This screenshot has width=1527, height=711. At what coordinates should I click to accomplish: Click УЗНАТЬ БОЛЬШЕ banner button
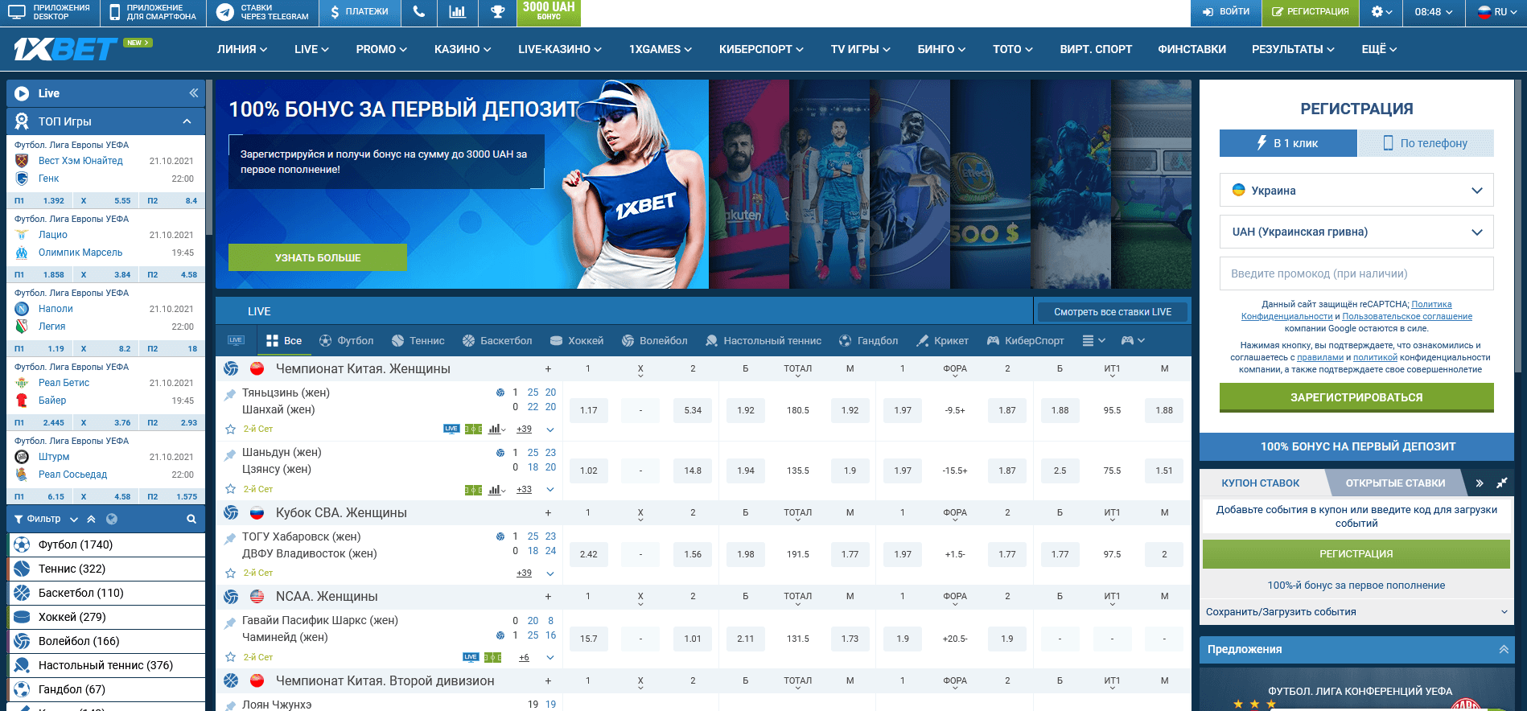click(318, 257)
